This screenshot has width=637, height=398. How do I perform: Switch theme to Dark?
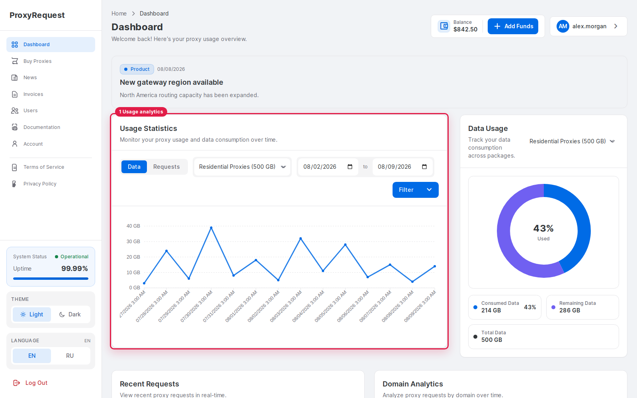[70, 314]
